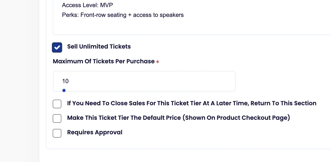The image size is (331, 162).
Task: Click the 'Sell Unlimited Tickets' label text
Action: coord(99,47)
